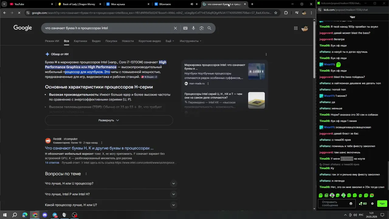Open 'Процессоры Intel серий U, H, HX' article

213,96
